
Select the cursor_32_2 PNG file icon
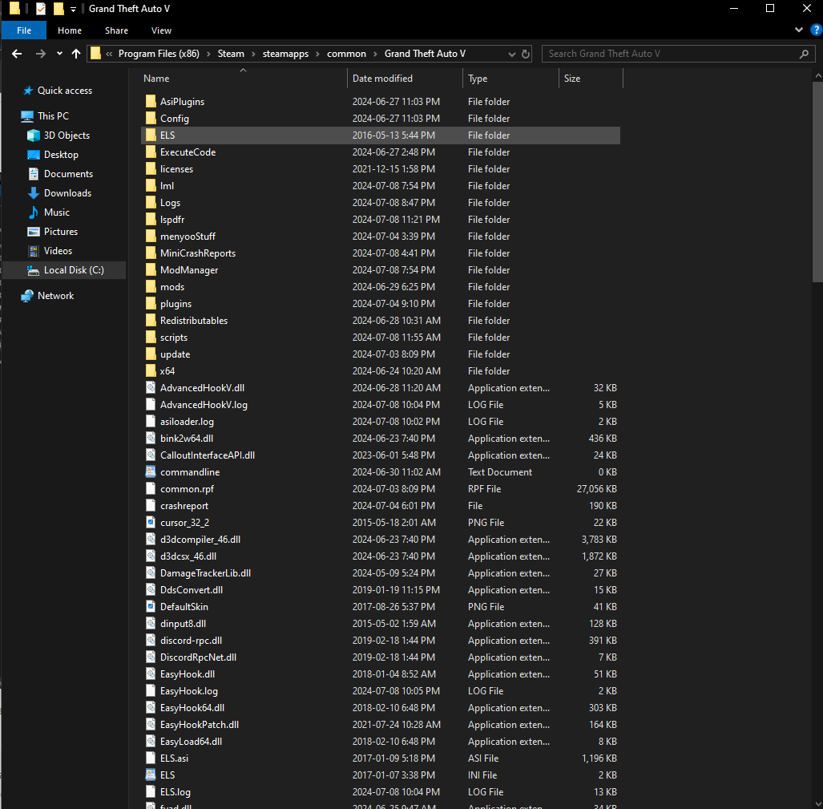151,522
